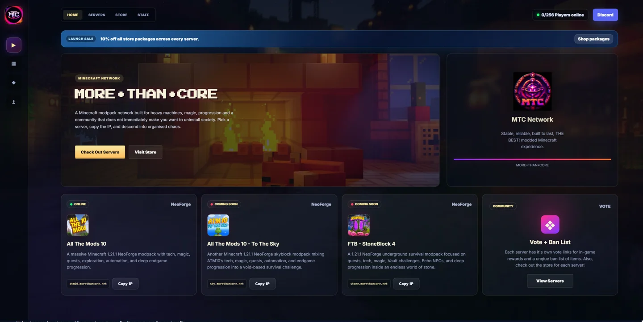Screen dimensions: 643x322
Task: Click the All The Mods 10 title
Action: (87, 244)
